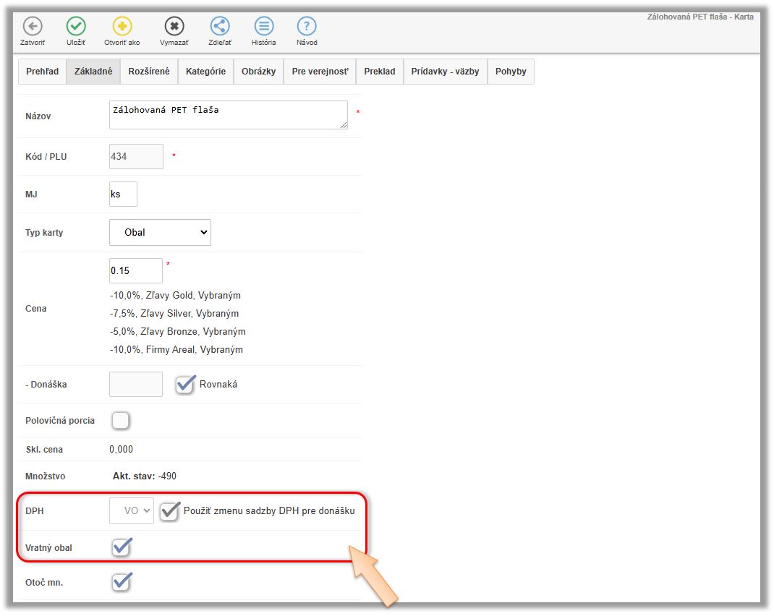Open Návod help question icon

click(307, 27)
